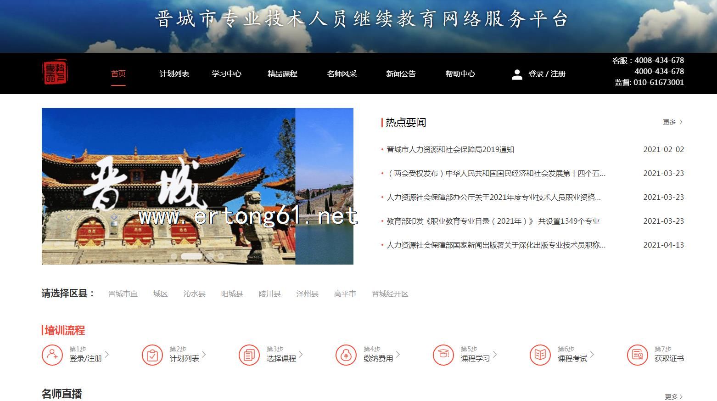Open the 教育部印发《职业教育专业目录》 news link
This screenshot has height=401, width=717.
(493, 221)
